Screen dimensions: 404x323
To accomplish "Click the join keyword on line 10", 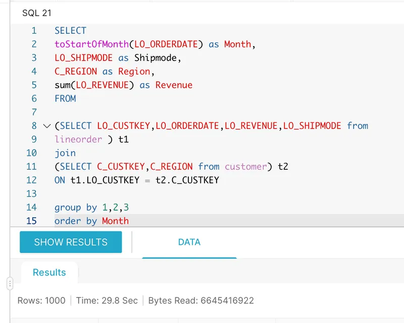I will tap(65, 153).
